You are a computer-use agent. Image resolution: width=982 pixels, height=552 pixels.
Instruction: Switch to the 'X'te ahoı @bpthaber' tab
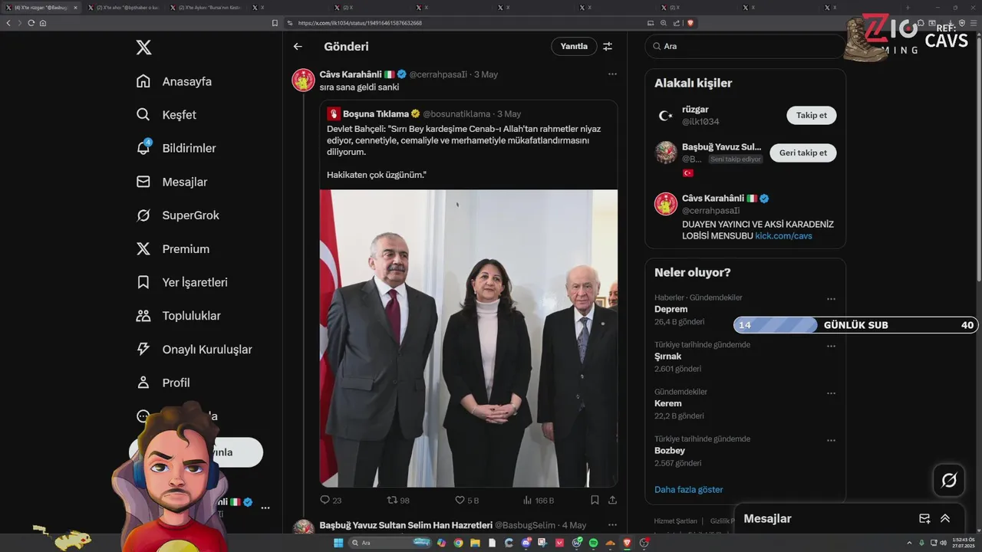(x=123, y=7)
